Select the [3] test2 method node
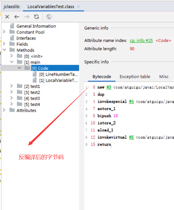Image resolution: width=174 pixels, height=210 pixels. 32,93
